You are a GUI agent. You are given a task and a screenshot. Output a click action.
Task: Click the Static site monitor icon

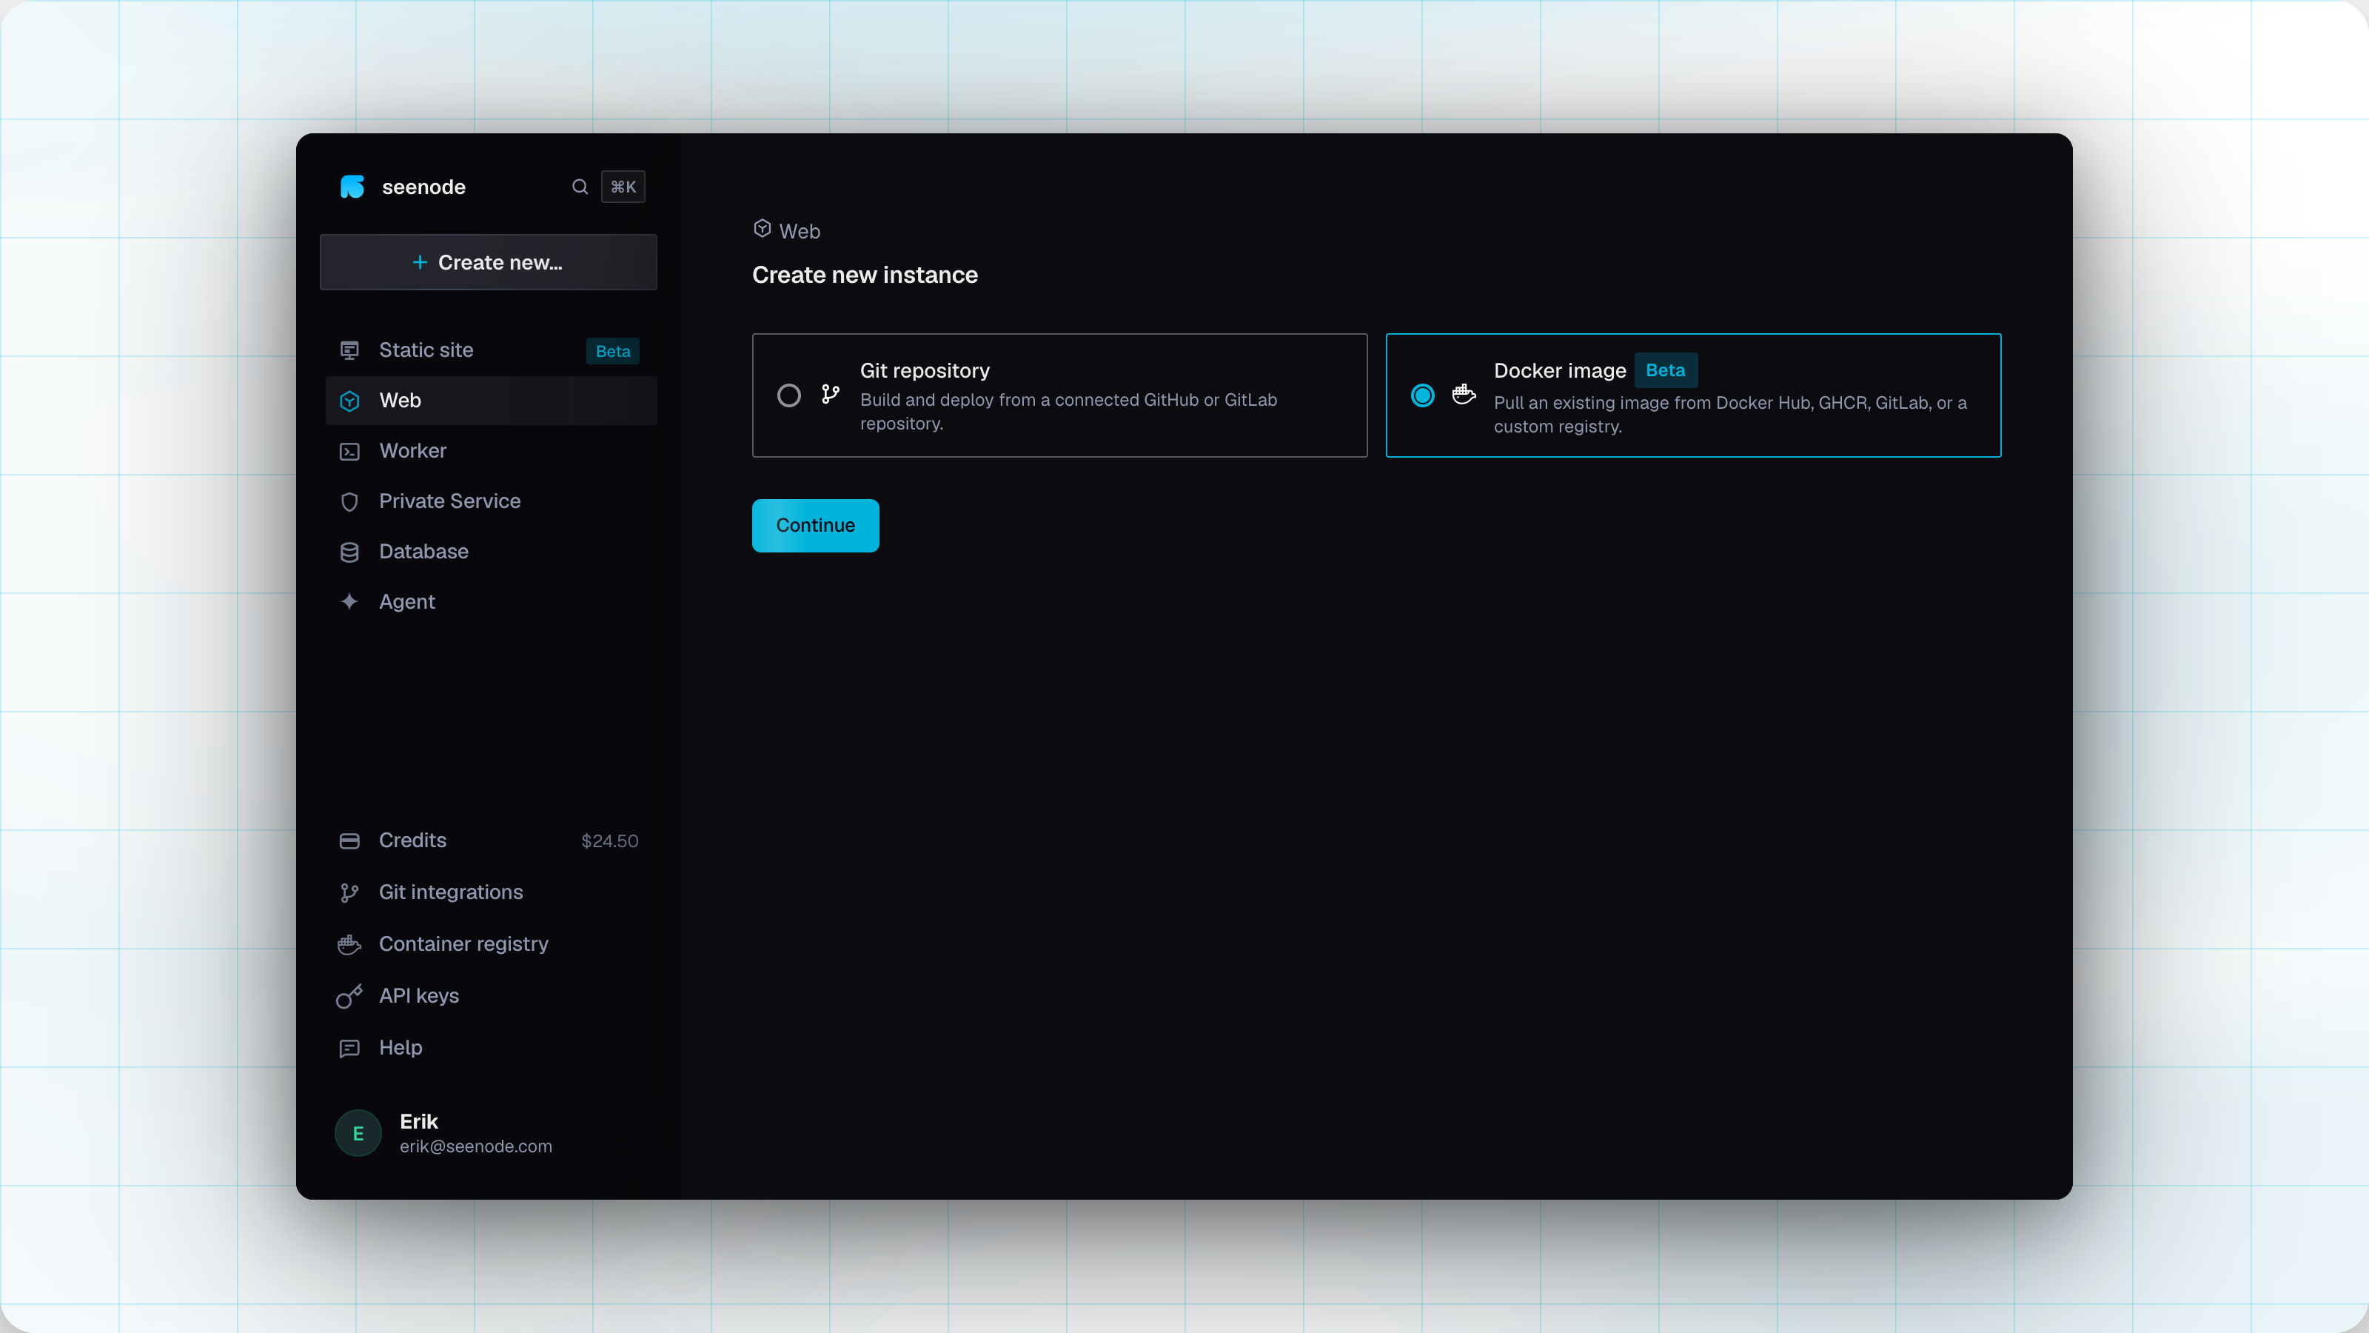click(x=349, y=350)
